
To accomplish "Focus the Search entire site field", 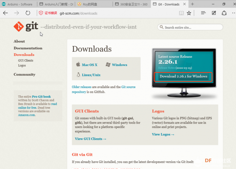I will click(190, 27).
